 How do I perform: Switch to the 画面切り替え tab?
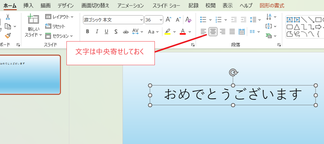(x=95, y=6)
